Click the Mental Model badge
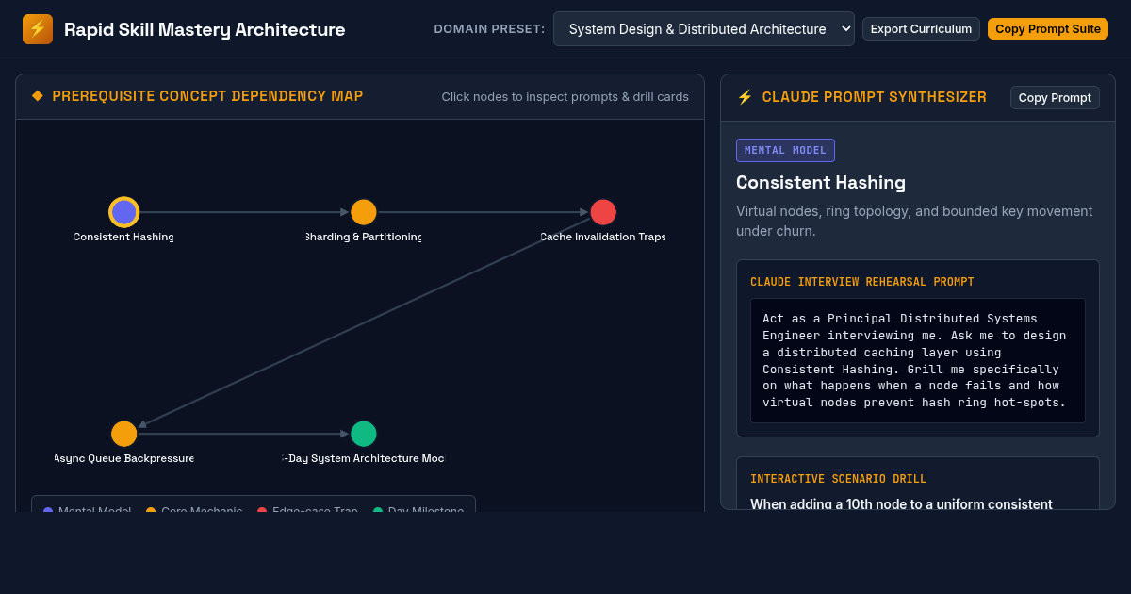This screenshot has height=594, width=1131. pos(785,150)
